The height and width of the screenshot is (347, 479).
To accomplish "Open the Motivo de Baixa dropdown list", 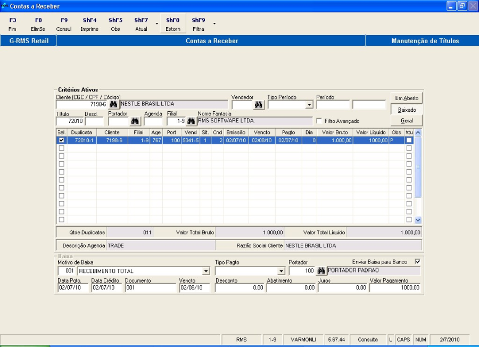I will [207, 271].
